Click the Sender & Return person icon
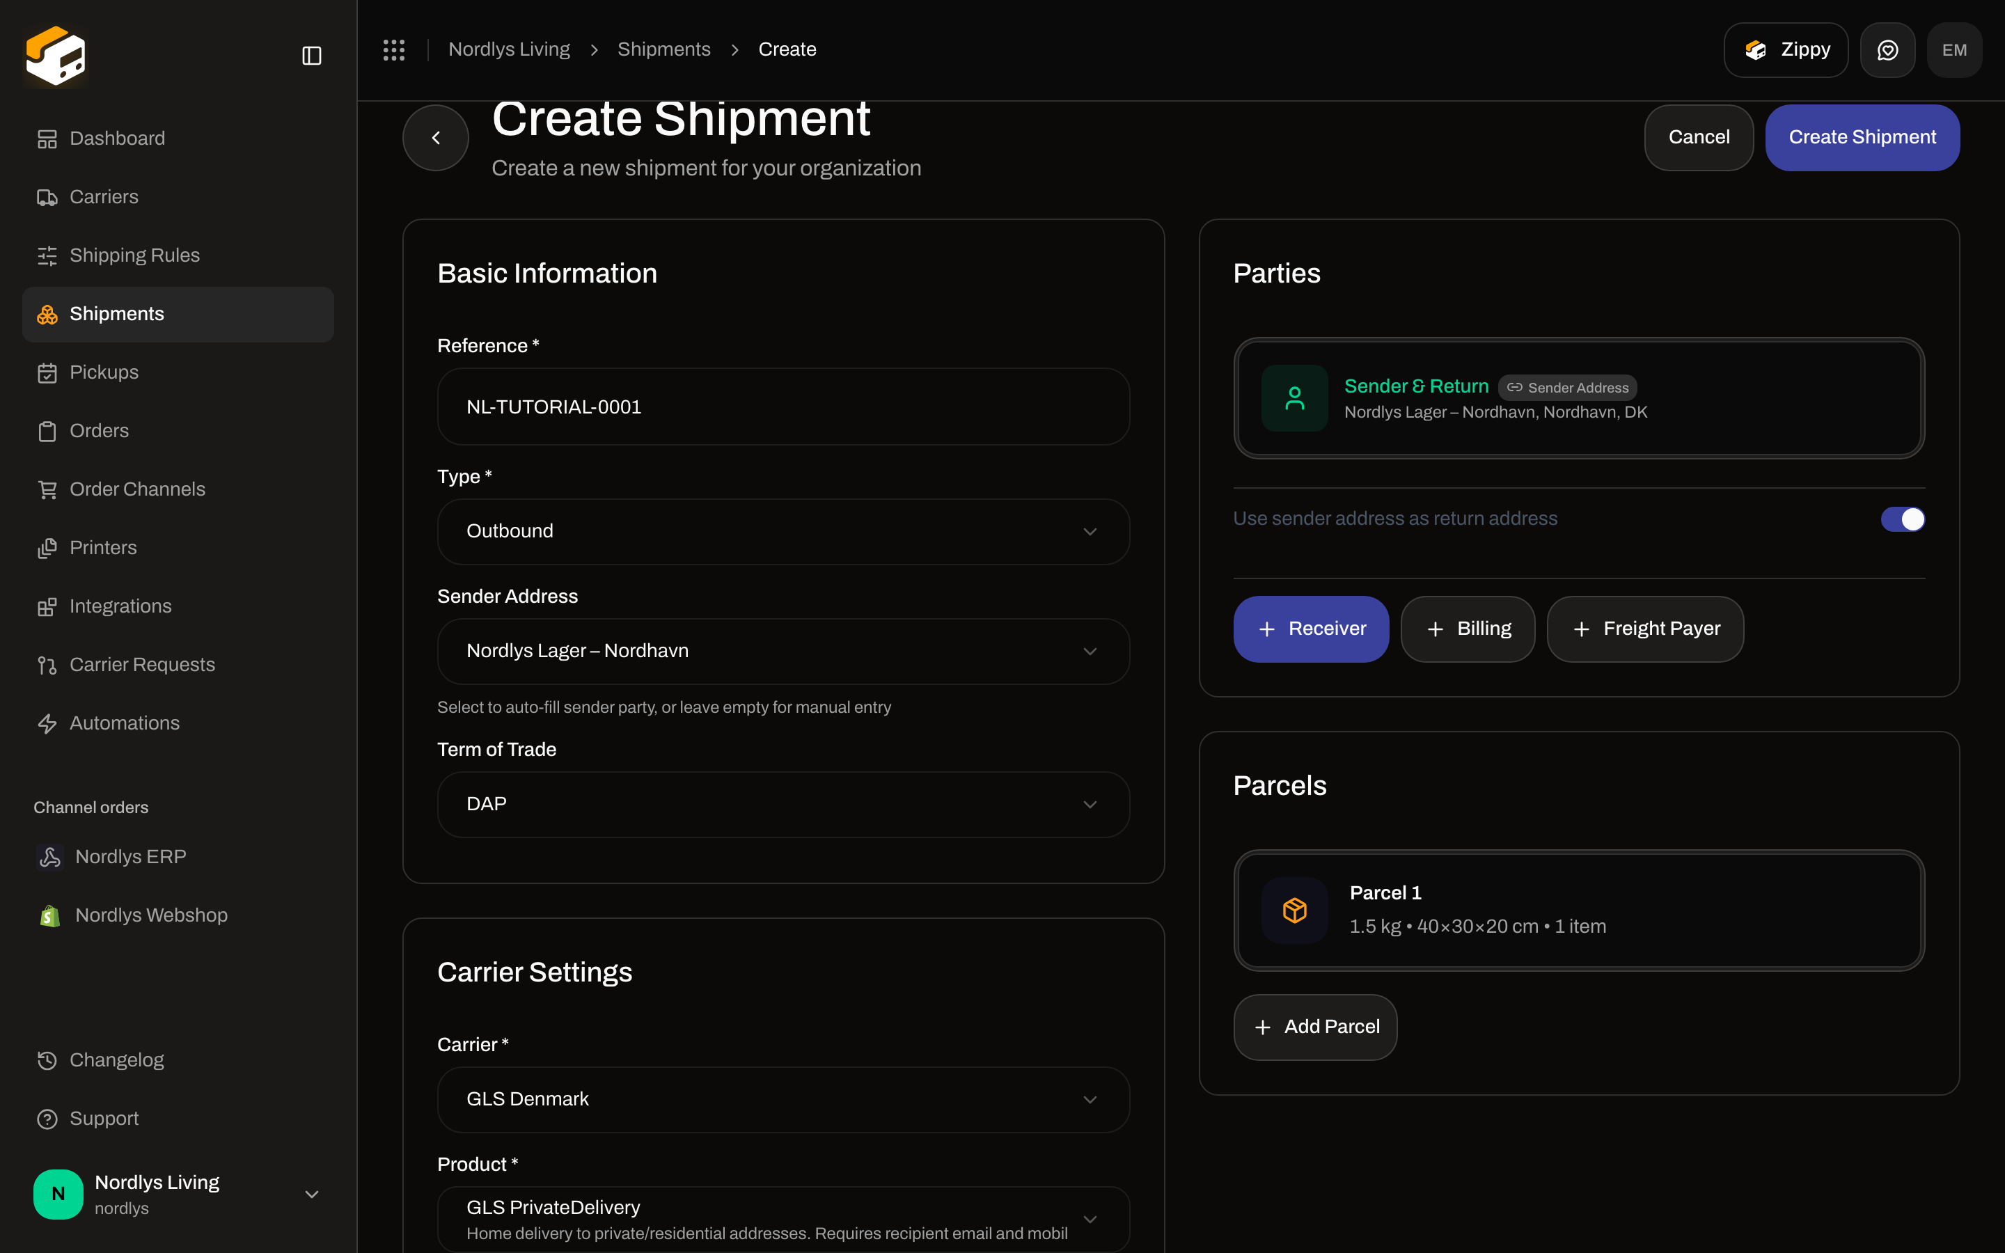 [1294, 399]
